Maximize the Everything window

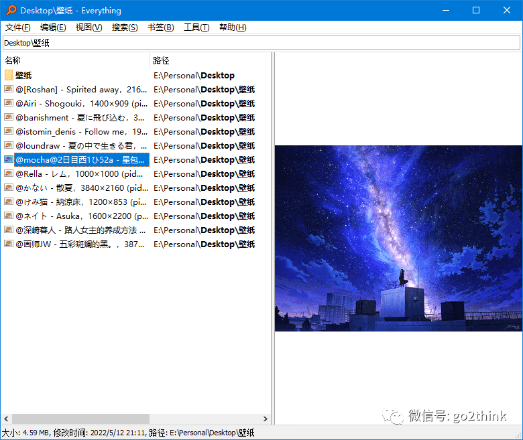point(476,10)
